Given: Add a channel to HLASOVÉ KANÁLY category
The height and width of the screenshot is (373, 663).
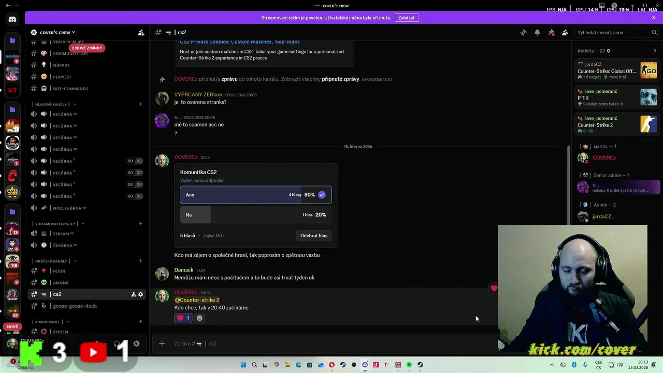Looking at the screenshot, I should click(x=140, y=104).
